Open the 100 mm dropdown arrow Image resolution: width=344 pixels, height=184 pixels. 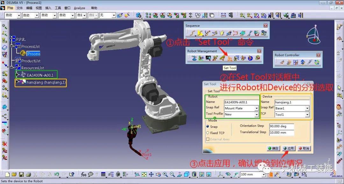(264, 174)
